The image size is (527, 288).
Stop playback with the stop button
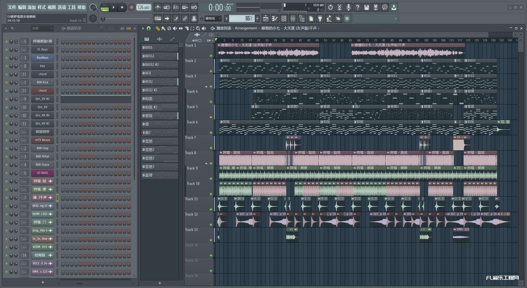(x=122, y=7)
